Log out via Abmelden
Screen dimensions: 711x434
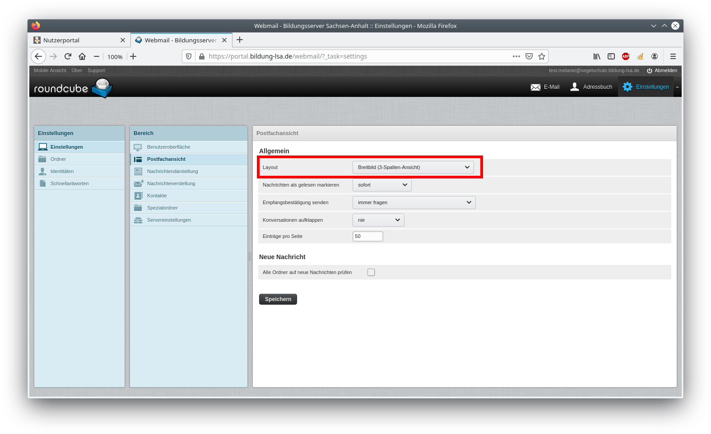(x=662, y=70)
